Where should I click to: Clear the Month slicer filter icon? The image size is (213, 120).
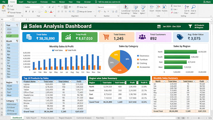(x=17, y=41)
